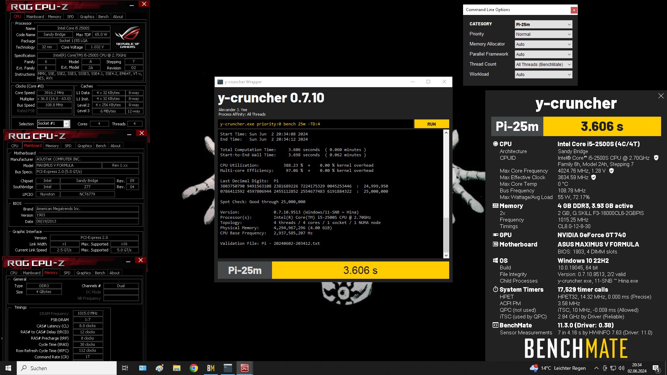Click the CPU section icon in BenchMate
667x375 pixels.
click(495, 144)
